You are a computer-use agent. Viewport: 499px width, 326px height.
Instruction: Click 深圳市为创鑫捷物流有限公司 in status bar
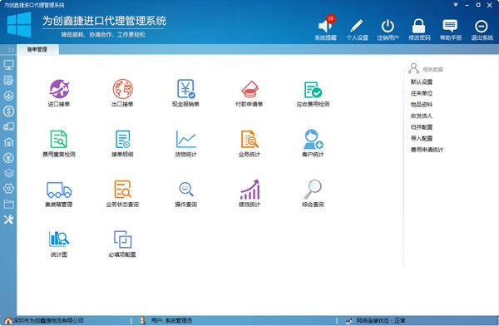[x=48, y=320]
